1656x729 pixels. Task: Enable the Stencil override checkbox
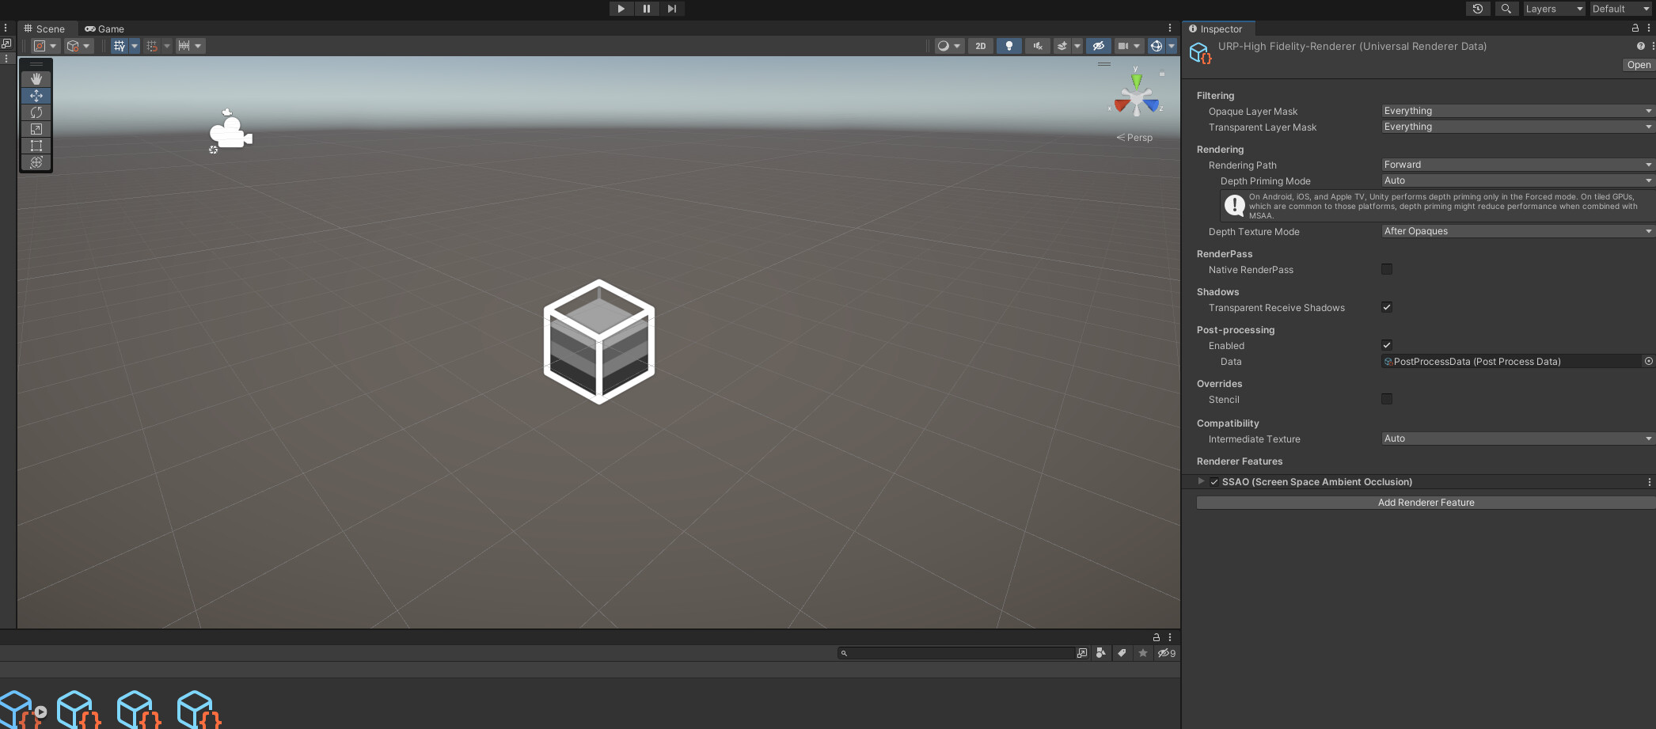pyautogui.click(x=1386, y=399)
